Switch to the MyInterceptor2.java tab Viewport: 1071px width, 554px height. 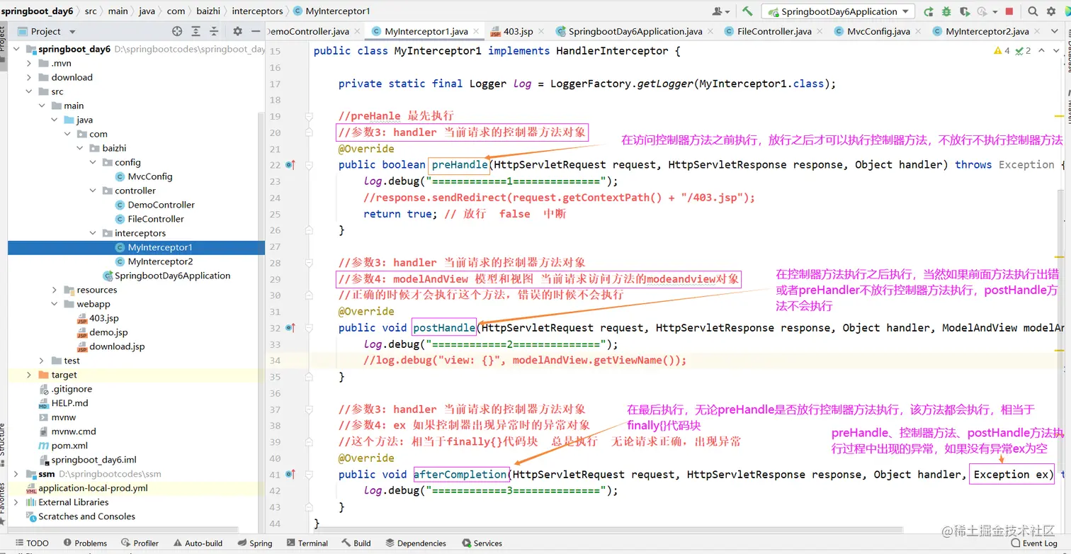[986, 31]
